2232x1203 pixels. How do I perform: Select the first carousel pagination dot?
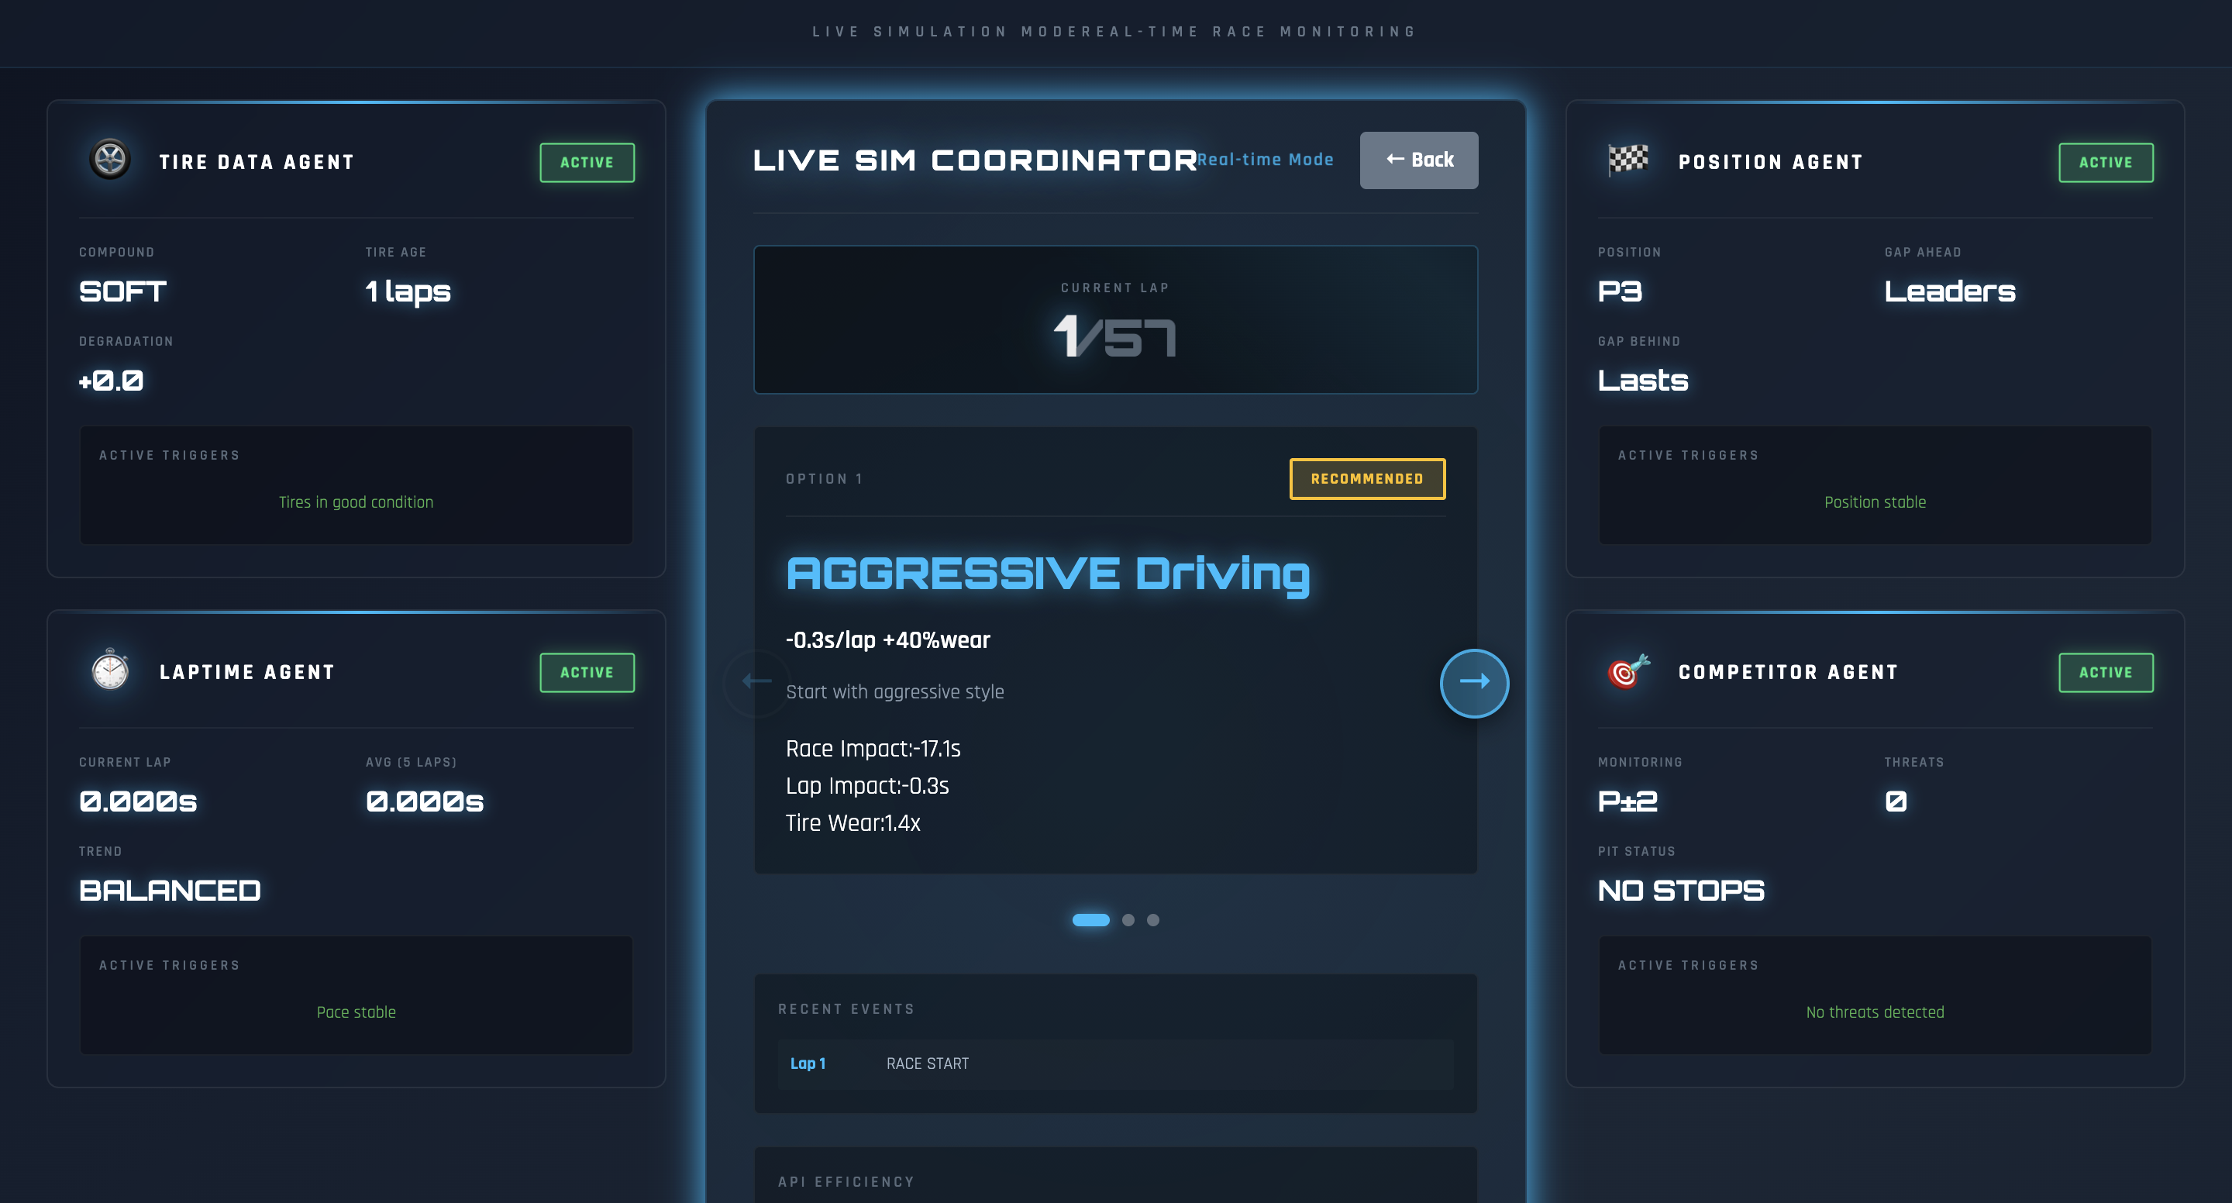(1091, 919)
